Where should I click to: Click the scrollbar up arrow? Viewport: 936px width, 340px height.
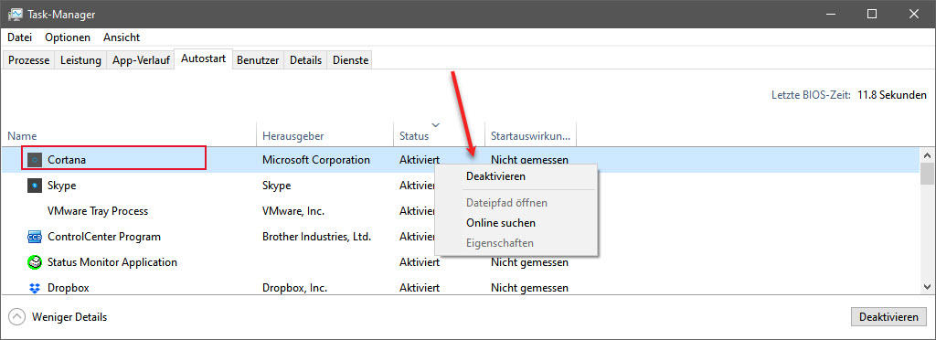[x=928, y=155]
